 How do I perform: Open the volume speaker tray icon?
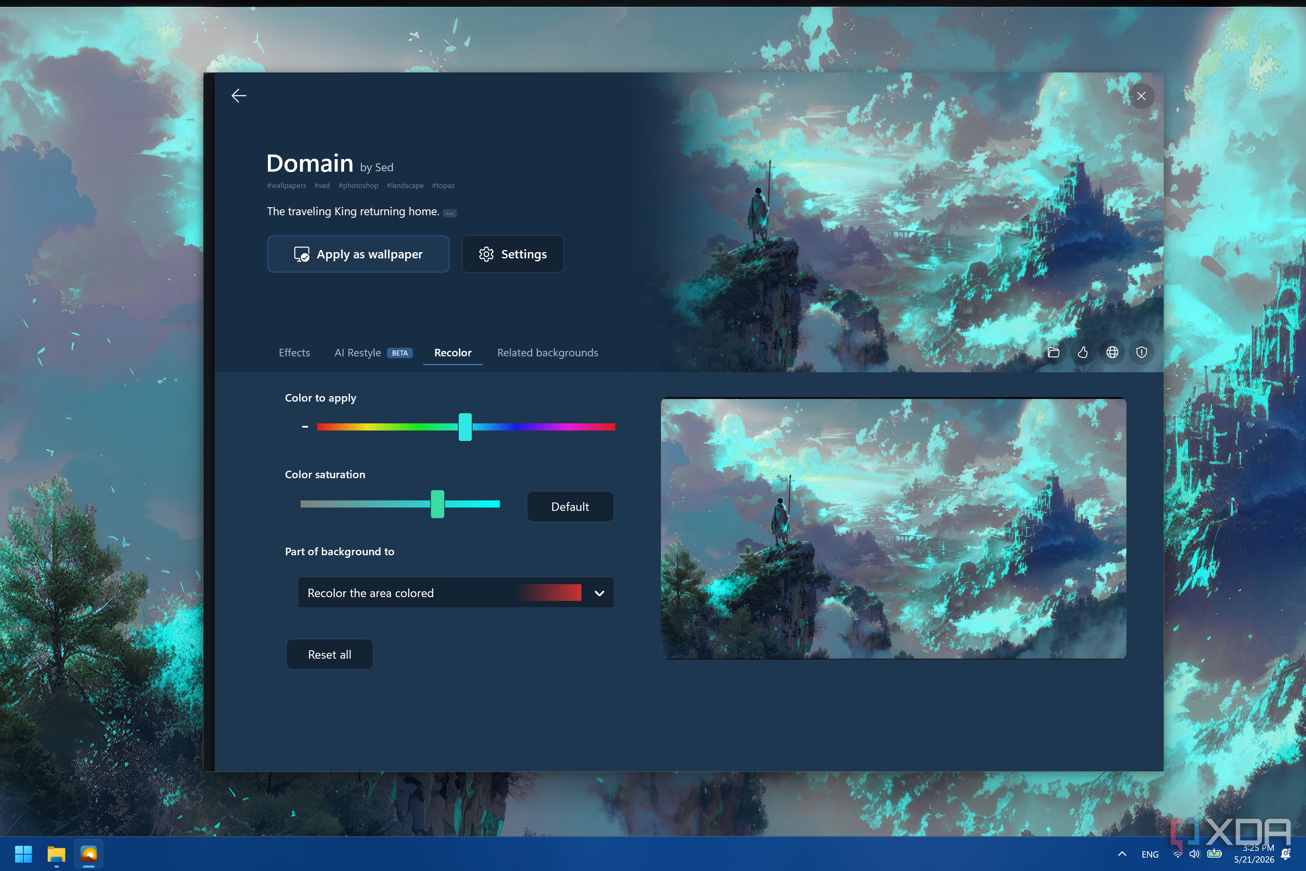click(x=1194, y=854)
